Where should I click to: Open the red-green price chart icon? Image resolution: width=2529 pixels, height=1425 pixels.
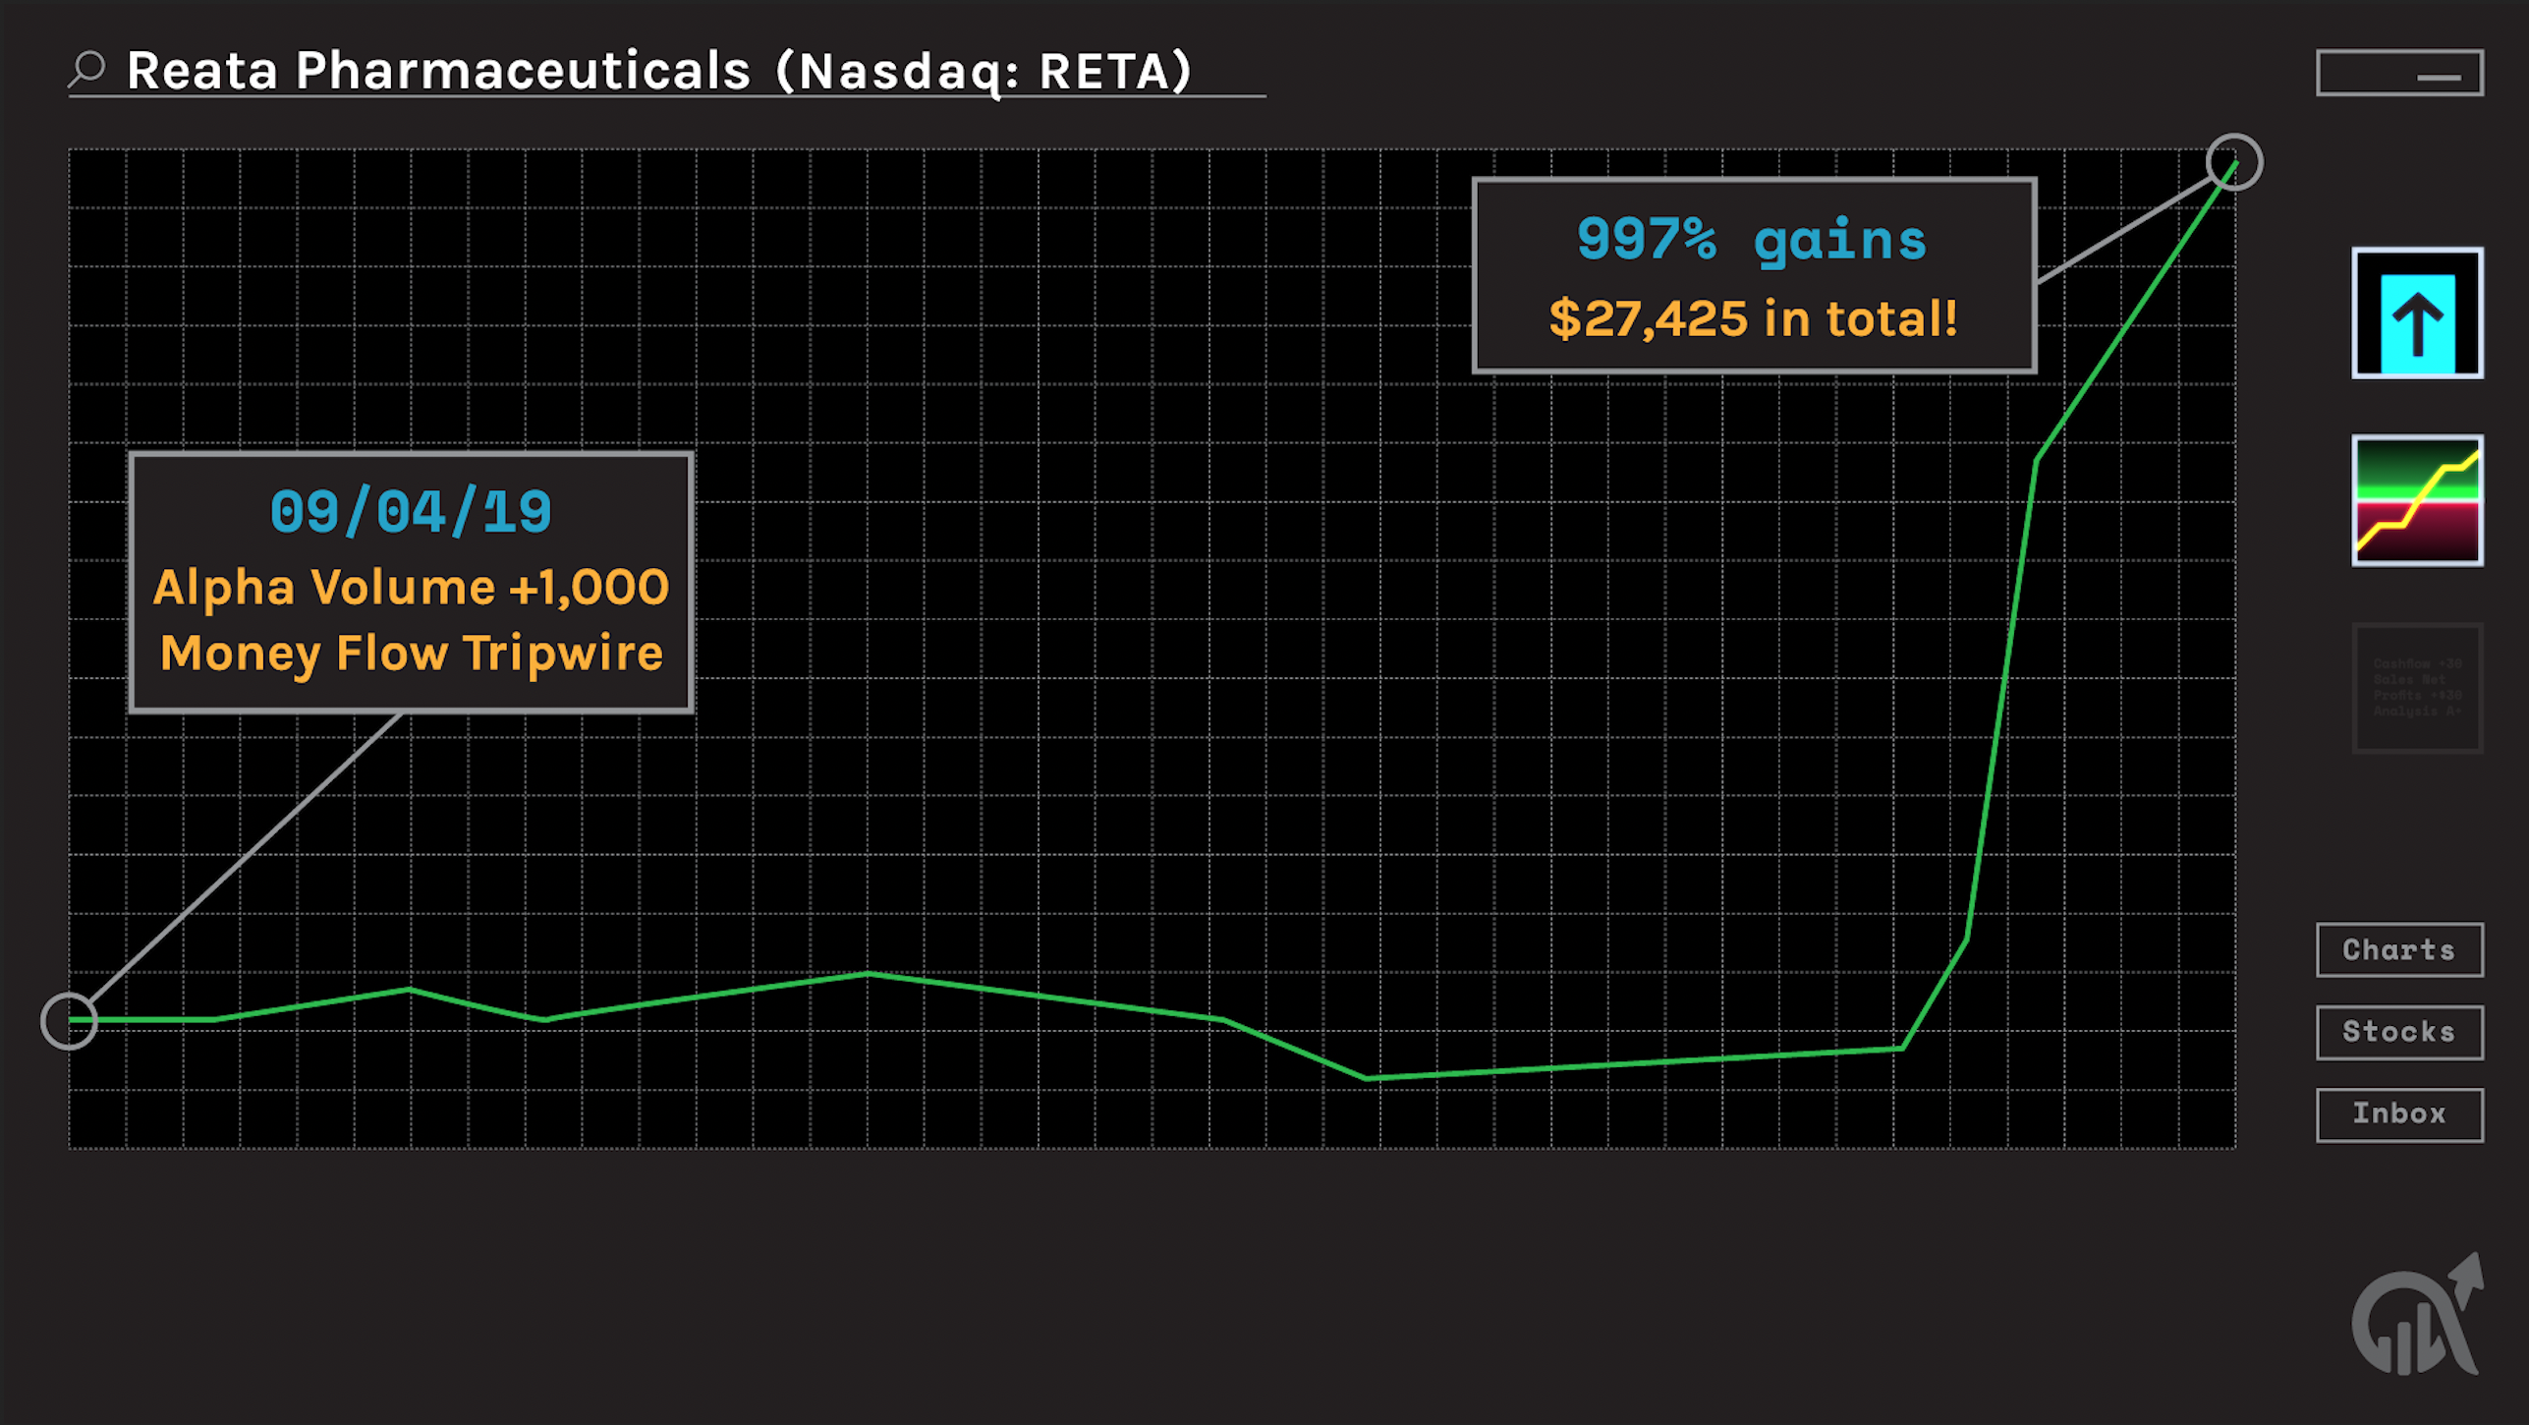pyautogui.click(x=2417, y=501)
